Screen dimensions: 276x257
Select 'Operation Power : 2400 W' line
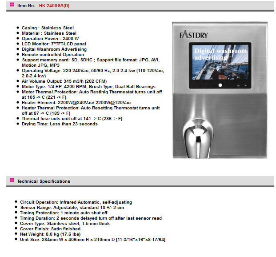click(50, 38)
